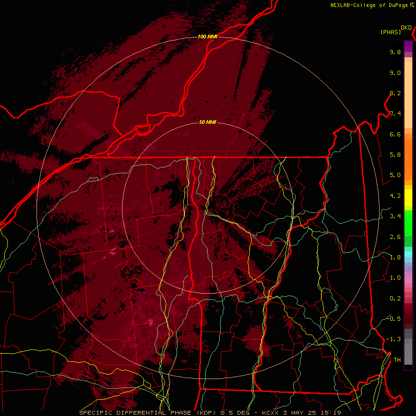Click the yellow segment of the color bar
The image size is (416, 416).
[408, 198]
